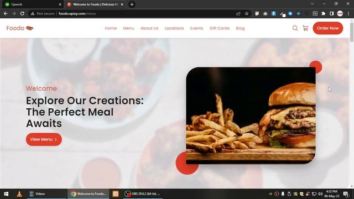
Task: Open the Chrome profile avatar
Action: click(340, 13)
